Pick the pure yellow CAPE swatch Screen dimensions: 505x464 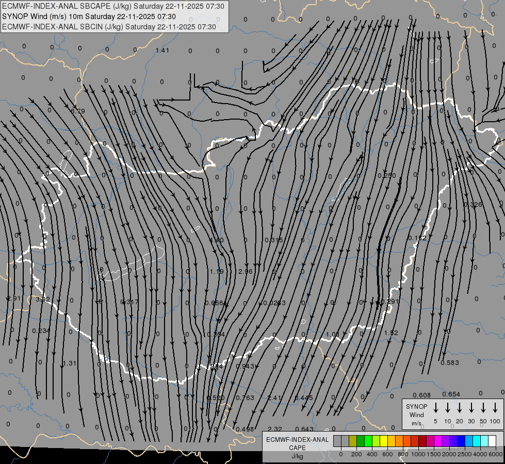[x=384, y=441]
